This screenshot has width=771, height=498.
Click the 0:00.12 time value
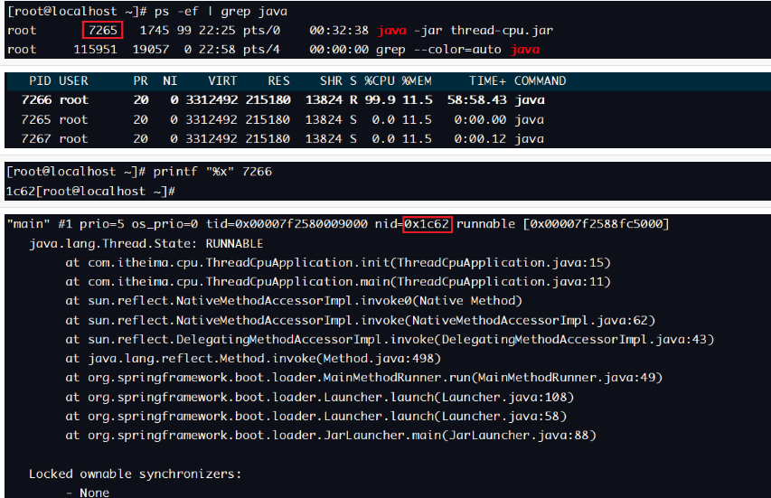click(x=480, y=139)
